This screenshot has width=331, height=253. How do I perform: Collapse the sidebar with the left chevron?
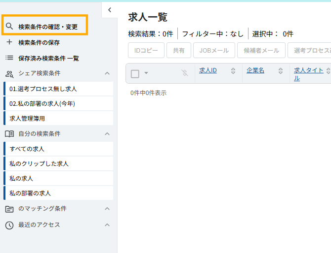[x=110, y=9]
